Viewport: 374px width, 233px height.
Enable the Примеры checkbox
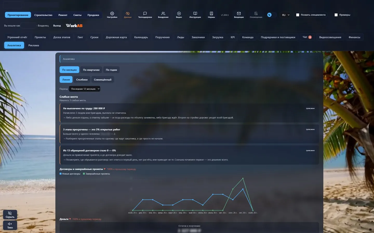point(336,15)
